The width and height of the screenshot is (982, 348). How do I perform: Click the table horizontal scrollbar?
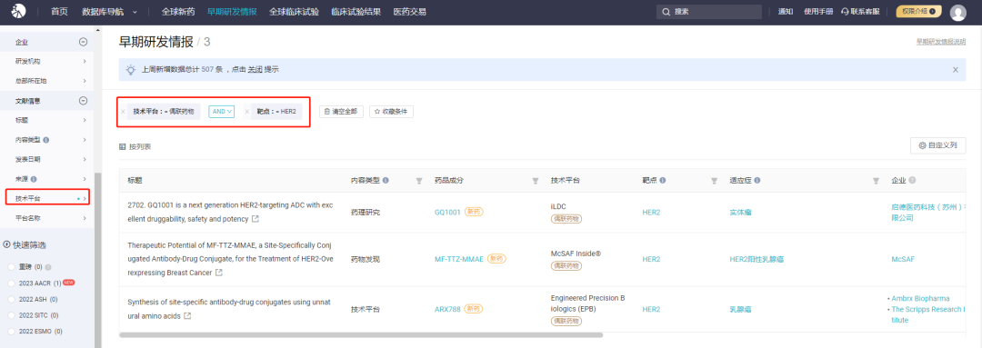click(x=361, y=335)
